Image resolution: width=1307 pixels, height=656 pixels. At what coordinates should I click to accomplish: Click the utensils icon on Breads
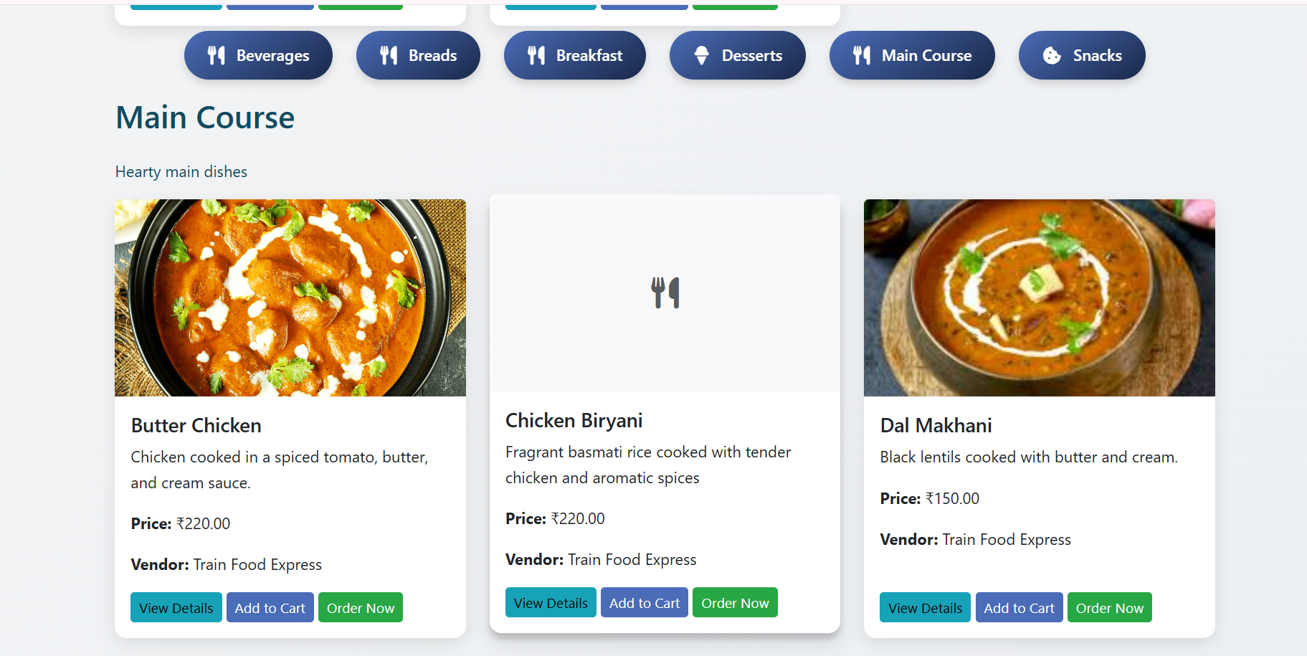tap(389, 55)
